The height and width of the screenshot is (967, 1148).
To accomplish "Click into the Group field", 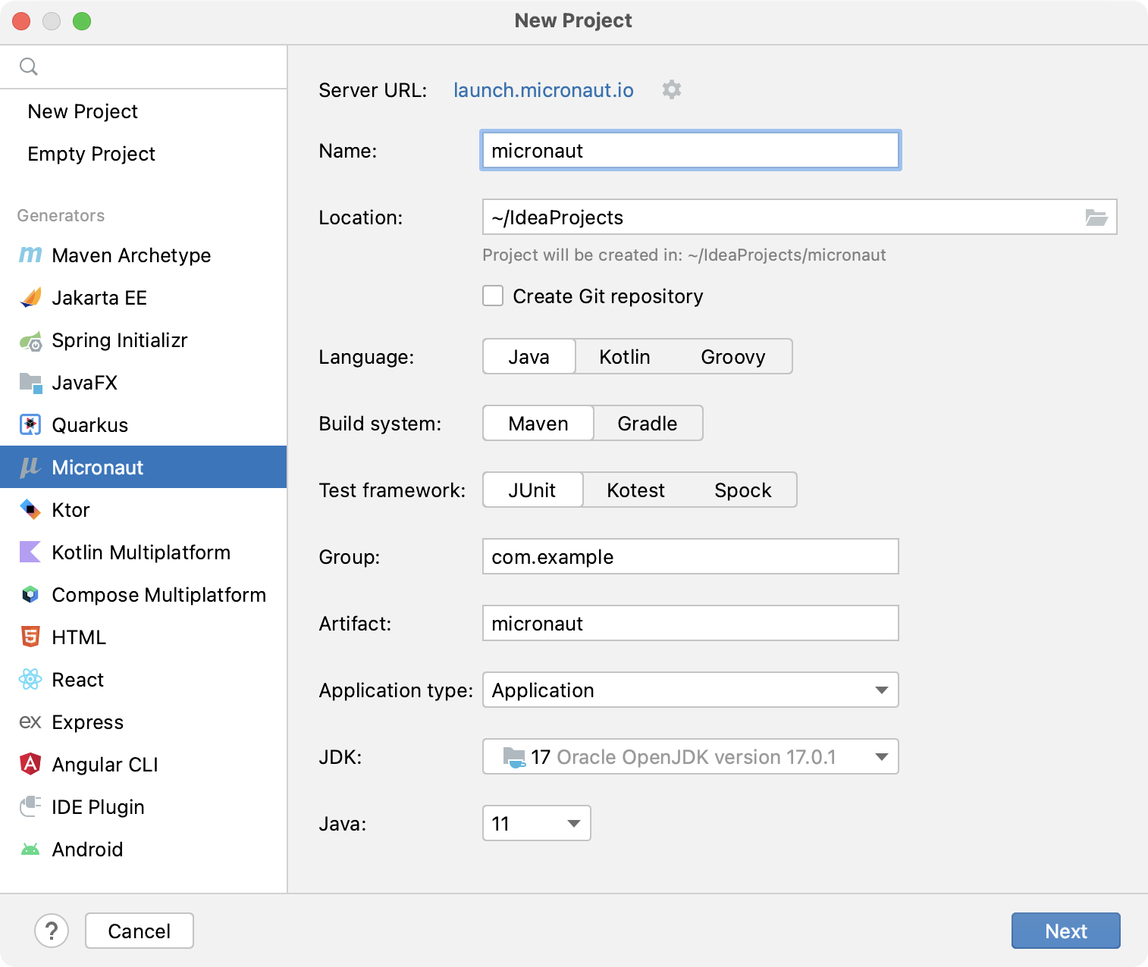I will tap(691, 556).
